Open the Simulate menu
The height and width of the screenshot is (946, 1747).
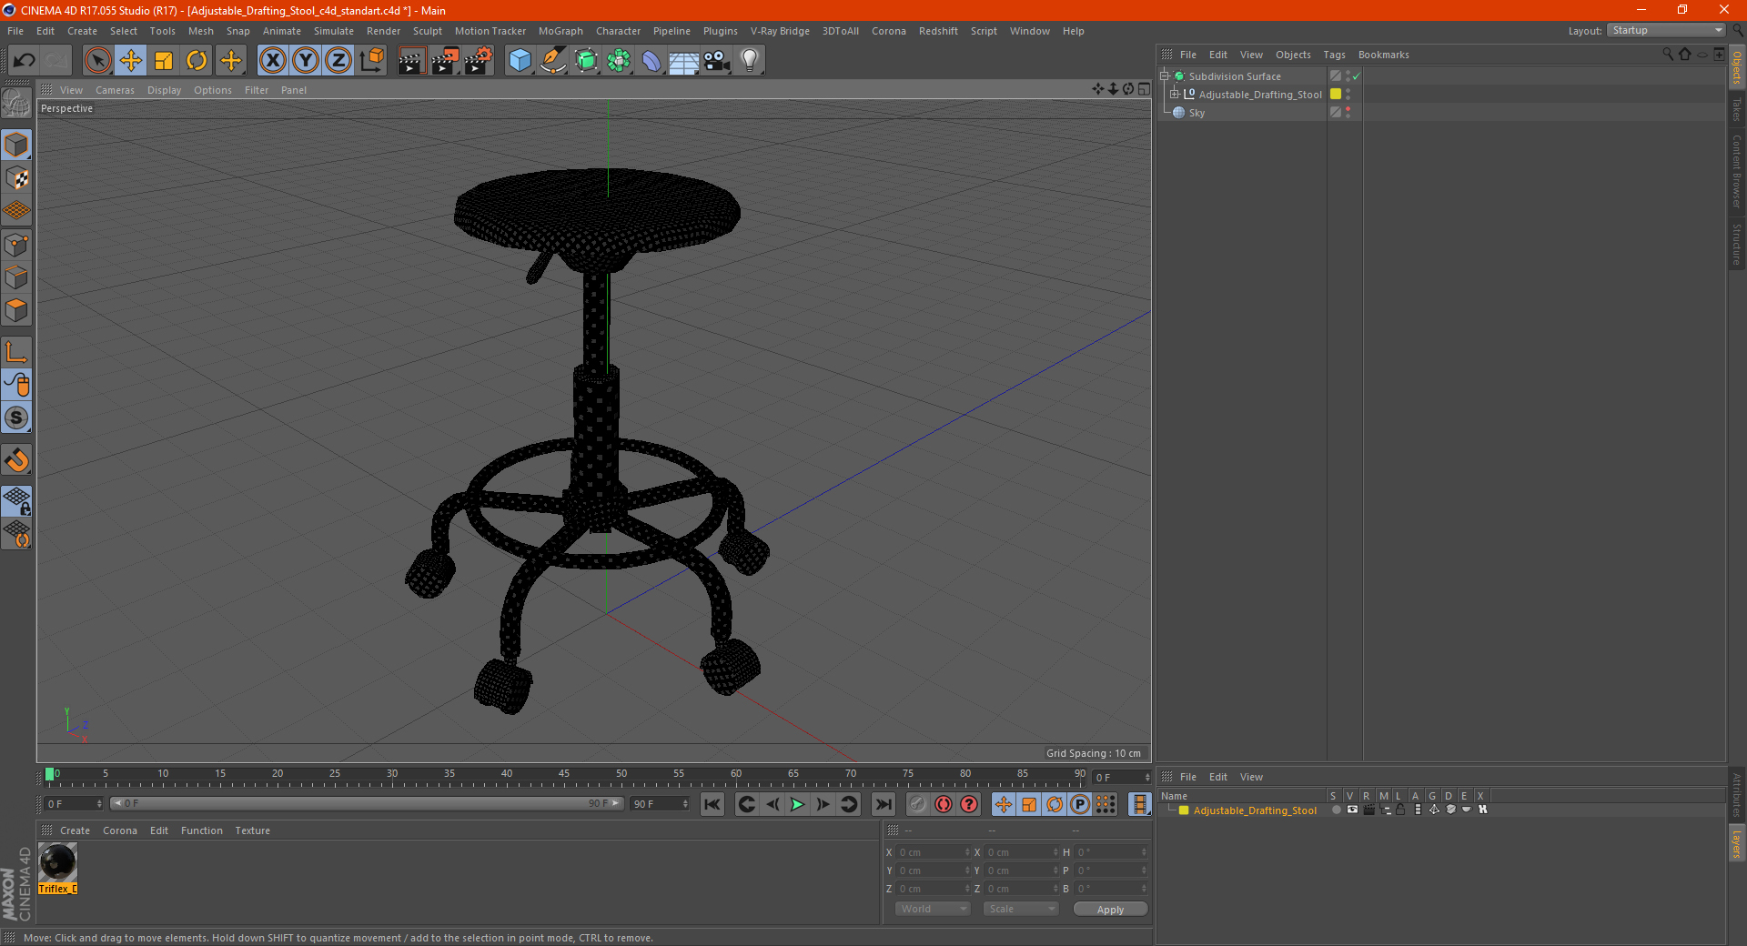click(334, 31)
